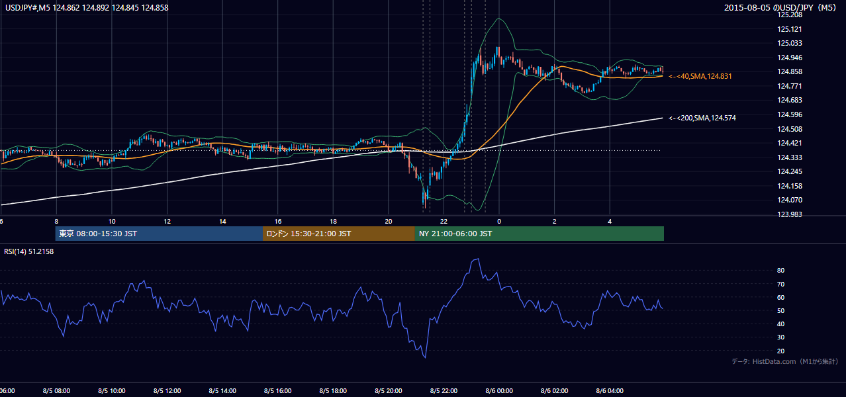Select the 40 SMA label 124.831
Screen dimensions: 846x397
[x=700, y=77]
